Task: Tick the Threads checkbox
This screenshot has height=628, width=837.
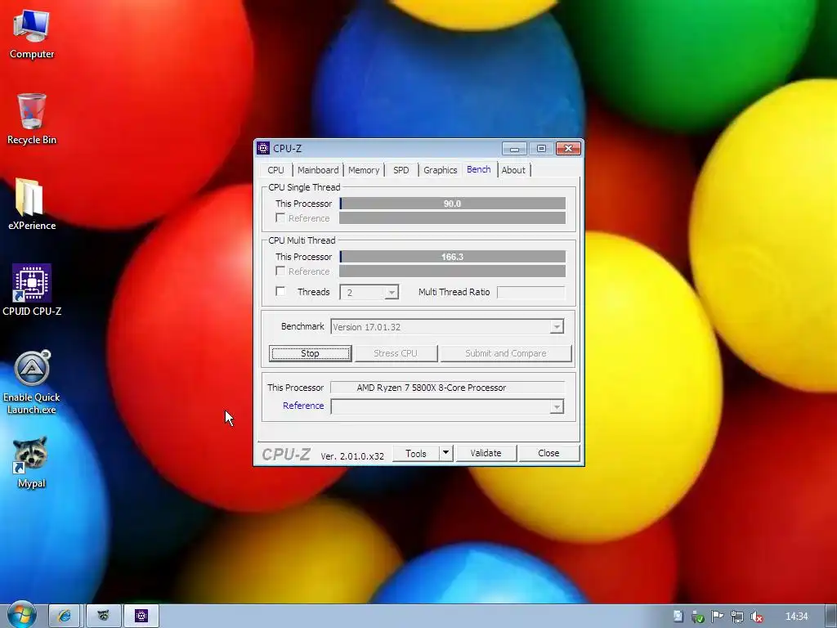Action: [x=280, y=291]
